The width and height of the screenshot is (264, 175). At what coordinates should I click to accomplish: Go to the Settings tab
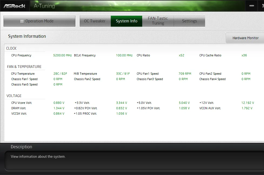point(189,21)
